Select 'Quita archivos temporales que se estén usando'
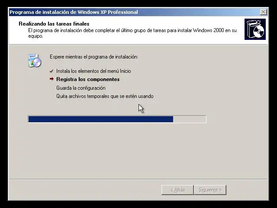Viewport: 277px width, 208px height. pos(105,96)
